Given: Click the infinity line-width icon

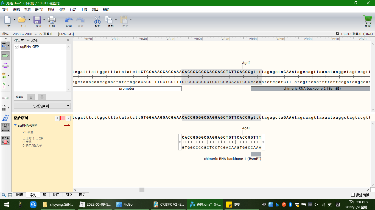Looking at the screenshot, I should pos(5,126).
